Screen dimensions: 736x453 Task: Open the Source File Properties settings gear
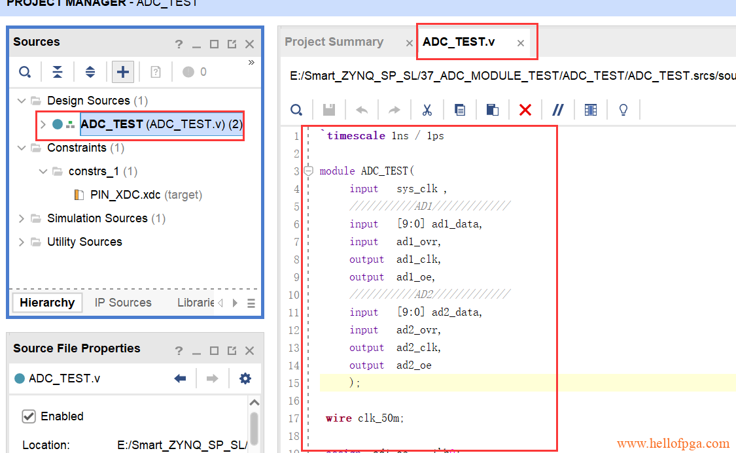(x=245, y=378)
